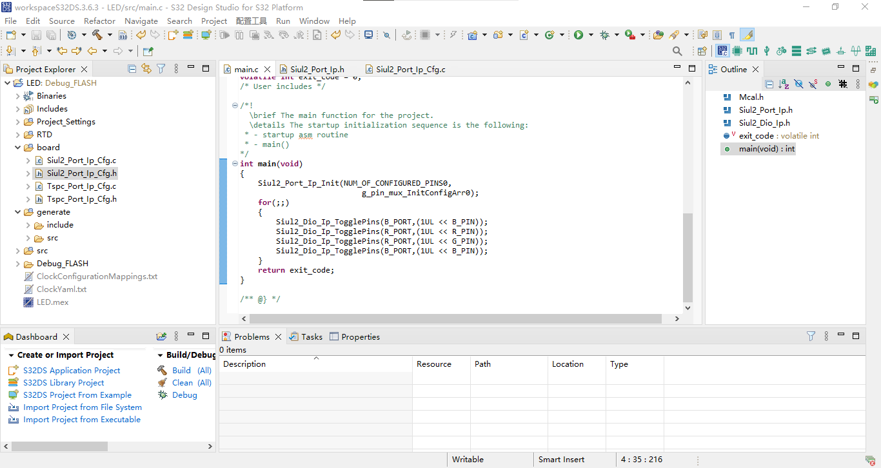This screenshot has height=468, width=881.
Task: Open the Refactor menu
Action: click(100, 21)
